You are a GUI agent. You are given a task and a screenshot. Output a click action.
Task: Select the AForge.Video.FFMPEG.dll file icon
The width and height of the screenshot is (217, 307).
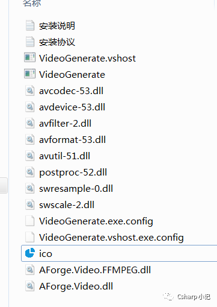pyautogui.click(x=30, y=270)
